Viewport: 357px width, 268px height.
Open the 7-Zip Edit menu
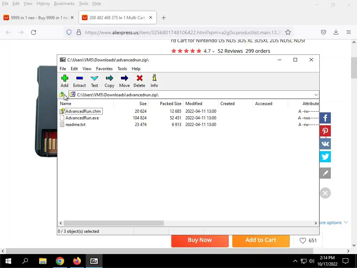(x=74, y=69)
